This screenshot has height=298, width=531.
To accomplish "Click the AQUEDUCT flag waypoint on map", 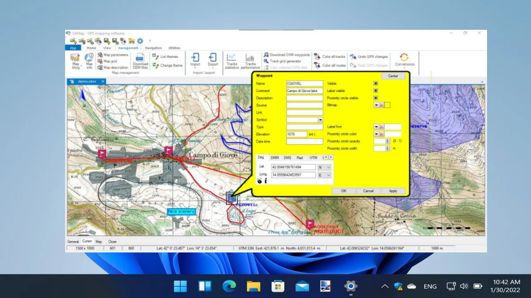I will point(310,224).
